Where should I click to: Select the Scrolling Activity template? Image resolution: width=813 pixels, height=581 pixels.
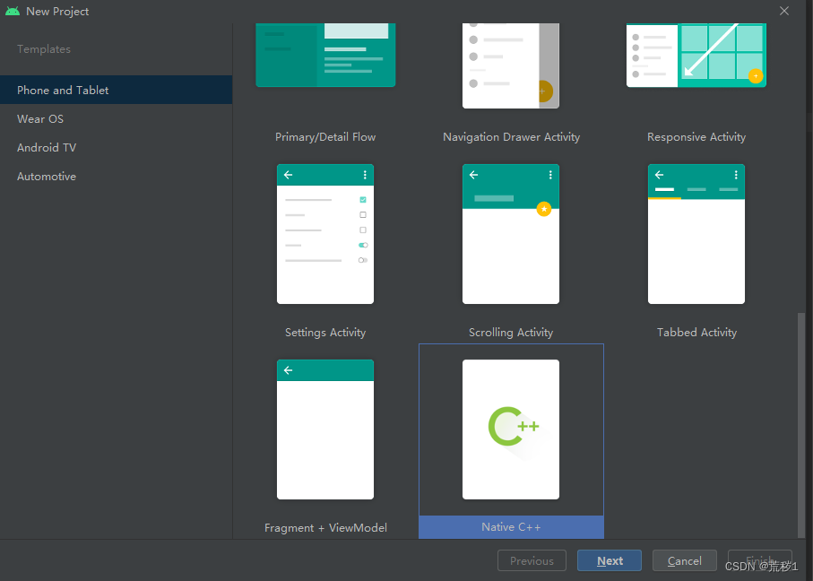pos(511,234)
